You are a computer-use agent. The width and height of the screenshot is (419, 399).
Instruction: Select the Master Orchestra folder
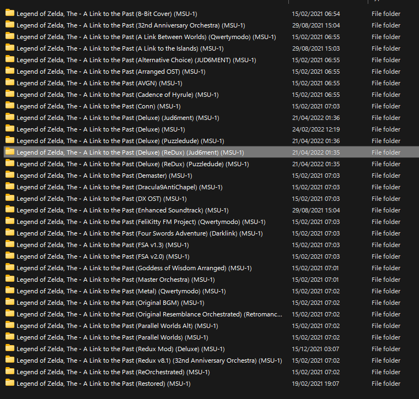[115, 280]
